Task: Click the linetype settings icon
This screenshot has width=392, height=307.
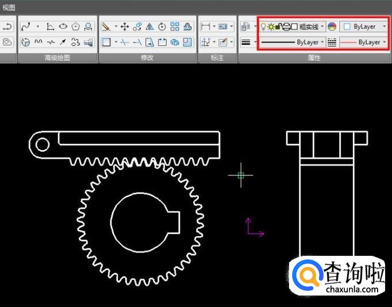Action: (332, 42)
